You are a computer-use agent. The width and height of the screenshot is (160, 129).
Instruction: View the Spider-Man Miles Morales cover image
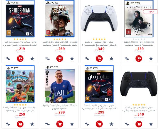[x=20, y=19]
